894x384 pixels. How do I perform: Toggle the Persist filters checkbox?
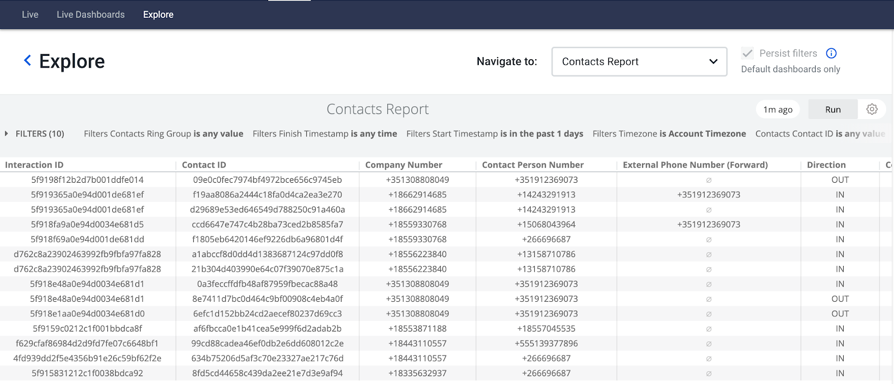point(747,53)
